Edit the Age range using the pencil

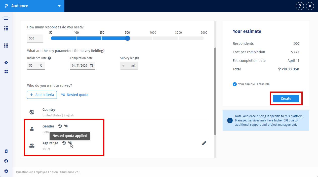point(204,143)
